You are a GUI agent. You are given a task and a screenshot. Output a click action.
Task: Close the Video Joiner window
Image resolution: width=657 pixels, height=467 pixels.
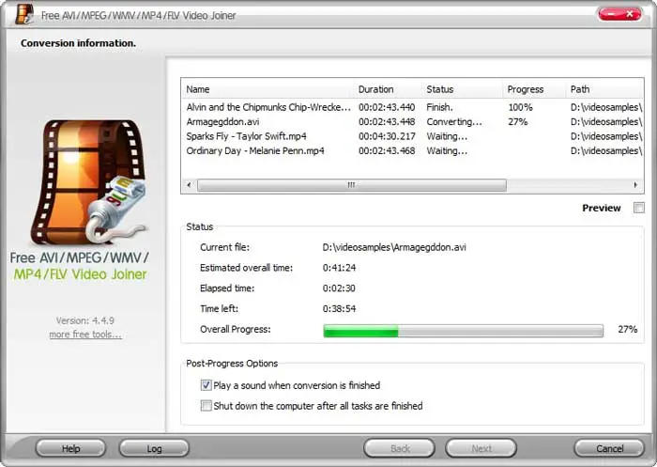pos(630,14)
